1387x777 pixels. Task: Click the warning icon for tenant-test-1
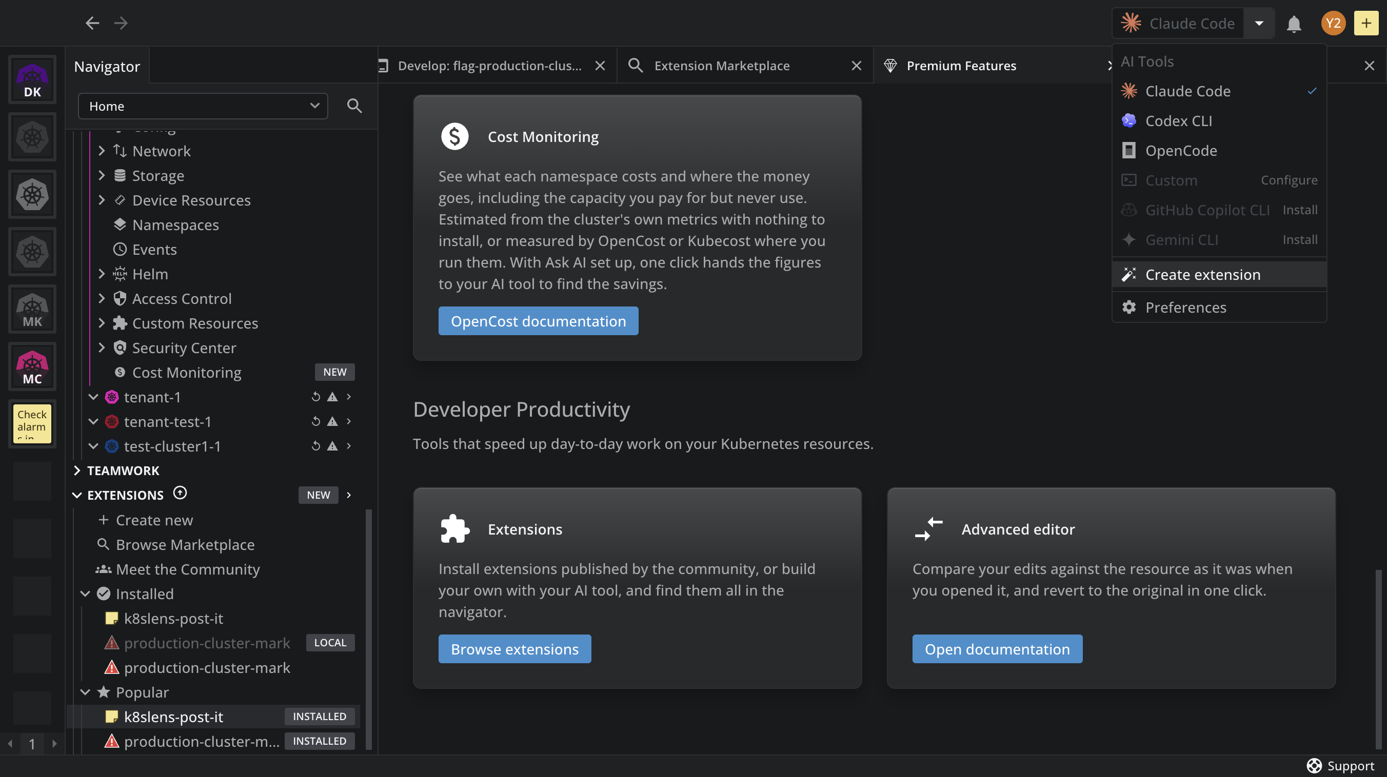pyautogui.click(x=333, y=422)
